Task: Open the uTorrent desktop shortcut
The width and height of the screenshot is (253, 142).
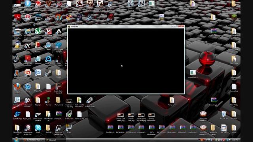Action: tap(38, 31)
